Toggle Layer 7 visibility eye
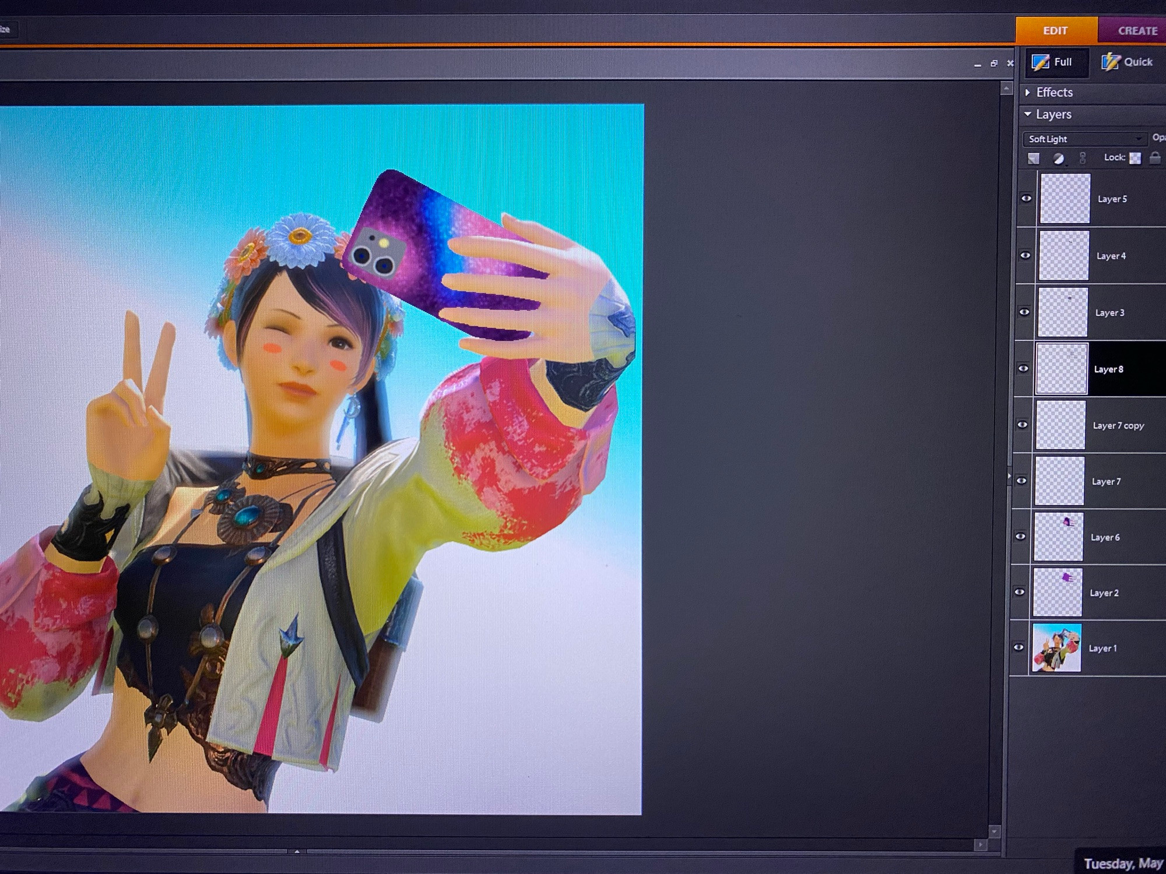The image size is (1166, 874). click(x=1021, y=481)
